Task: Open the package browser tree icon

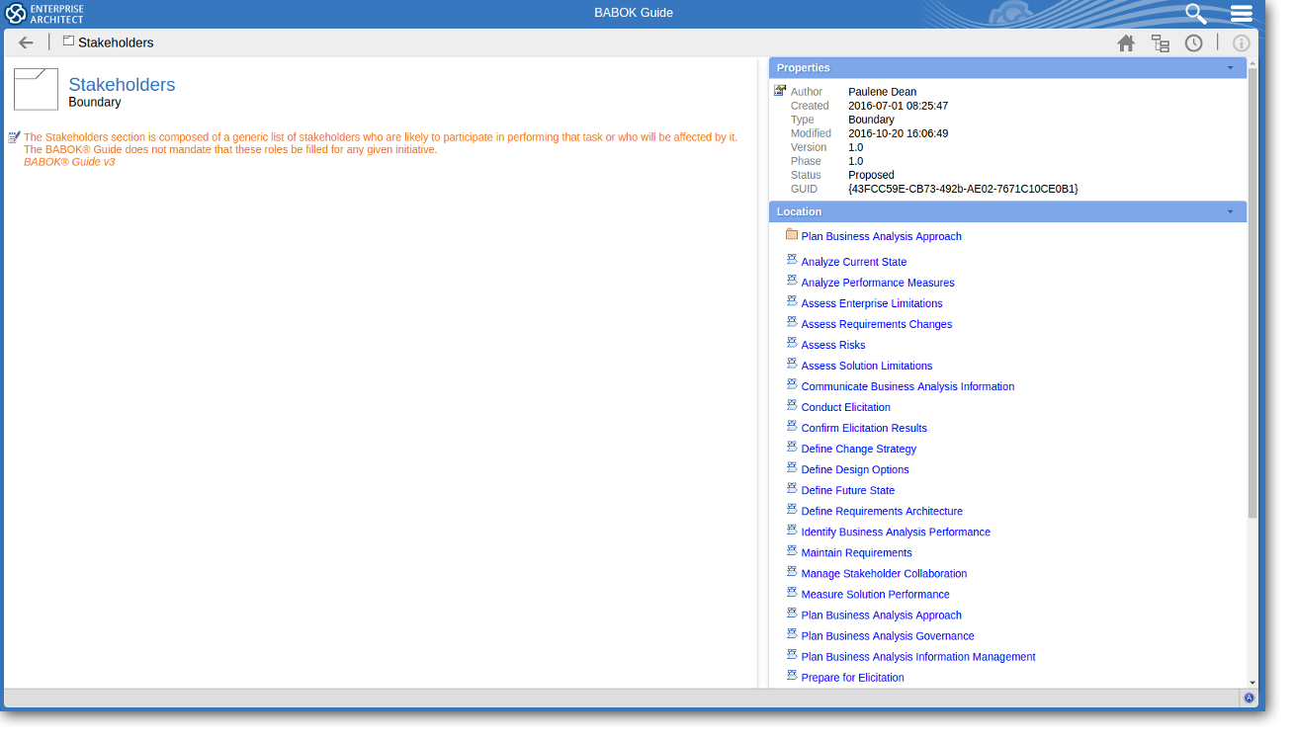Action: coord(1160,42)
